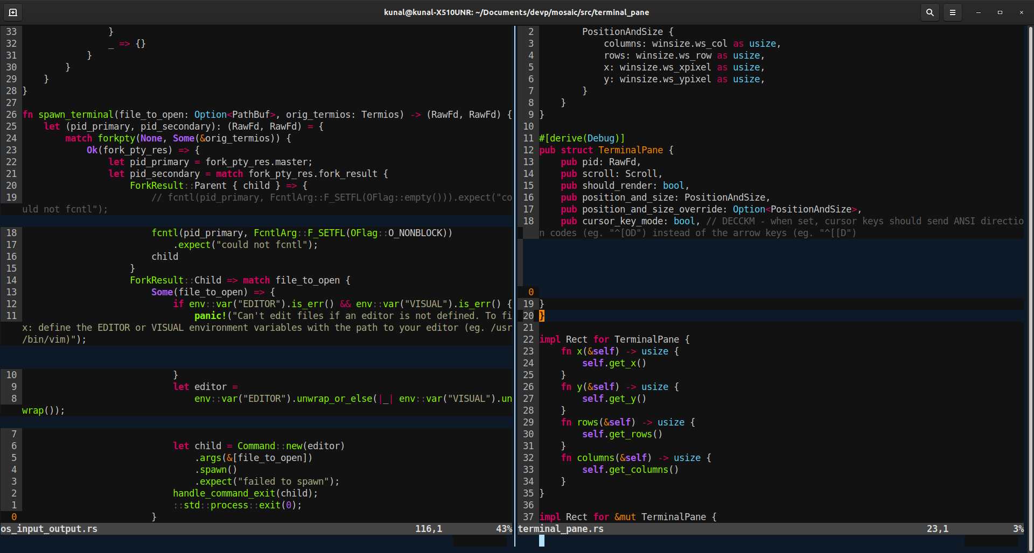Click '.spawn()' method call

tap(216, 470)
